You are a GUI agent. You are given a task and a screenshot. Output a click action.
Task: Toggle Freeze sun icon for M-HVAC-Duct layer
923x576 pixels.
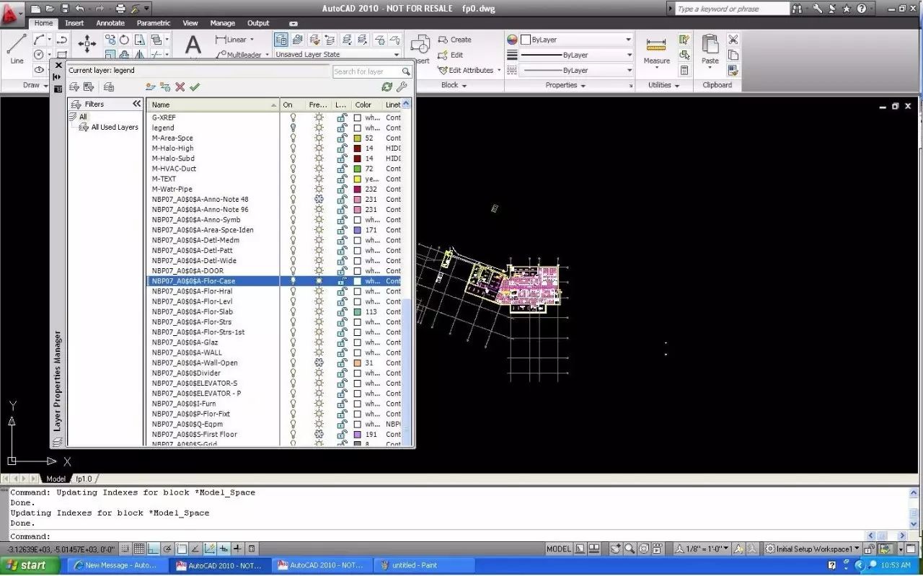(x=319, y=169)
